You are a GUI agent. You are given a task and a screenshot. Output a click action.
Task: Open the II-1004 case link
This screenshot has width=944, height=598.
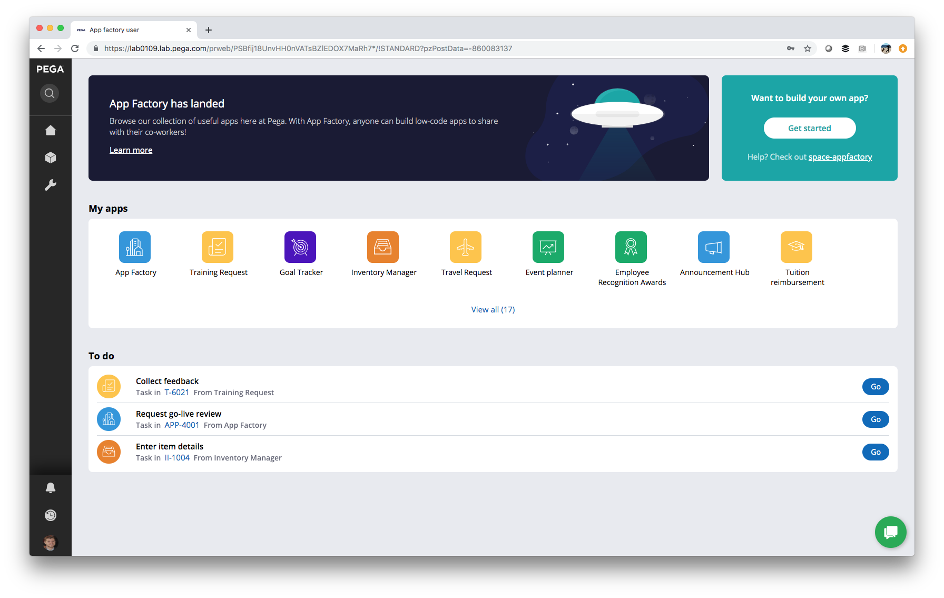pos(177,458)
